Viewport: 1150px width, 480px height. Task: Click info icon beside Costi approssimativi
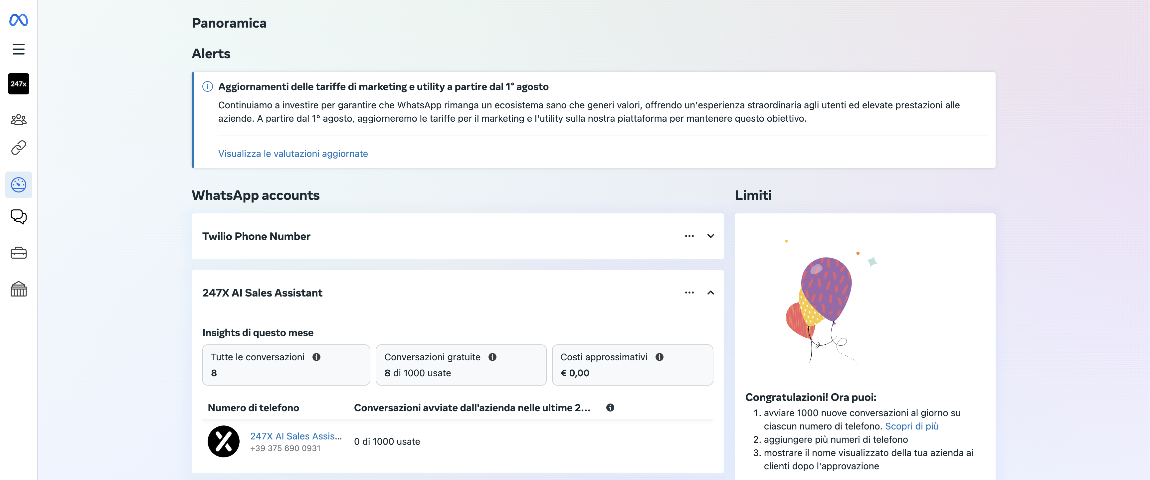660,357
